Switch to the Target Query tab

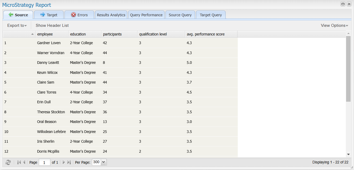211,15
